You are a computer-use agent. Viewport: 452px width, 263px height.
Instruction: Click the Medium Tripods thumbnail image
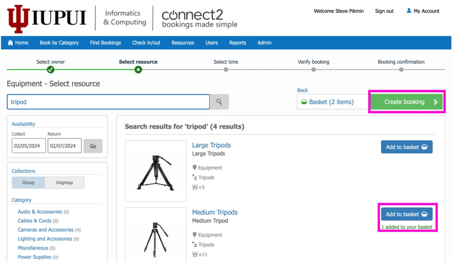coord(156,235)
